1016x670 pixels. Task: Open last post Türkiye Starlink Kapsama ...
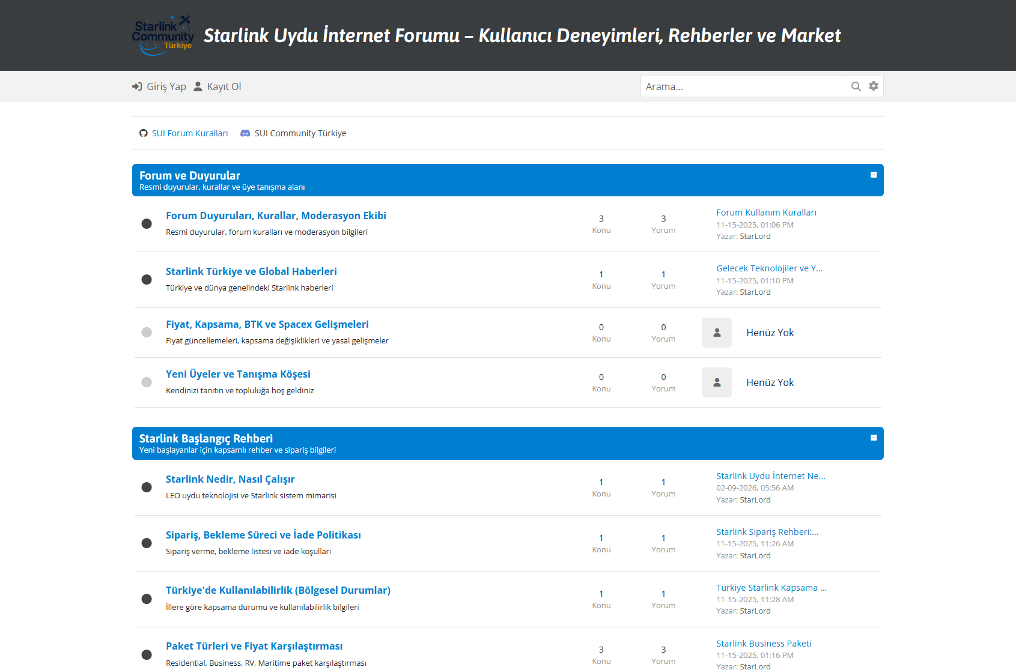(771, 588)
